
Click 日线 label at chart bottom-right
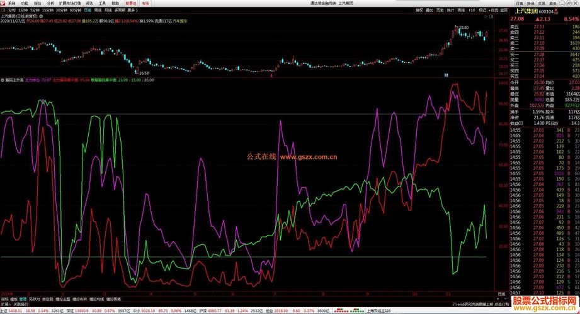coord(501,294)
